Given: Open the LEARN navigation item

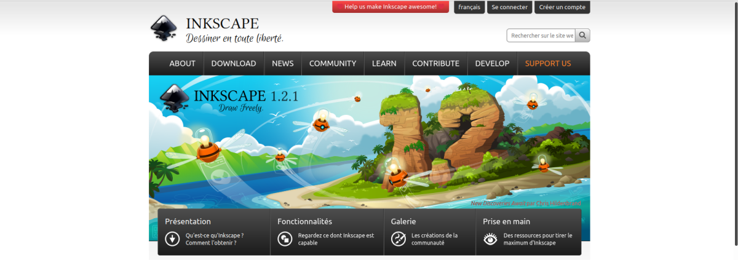Looking at the screenshot, I should [384, 63].
